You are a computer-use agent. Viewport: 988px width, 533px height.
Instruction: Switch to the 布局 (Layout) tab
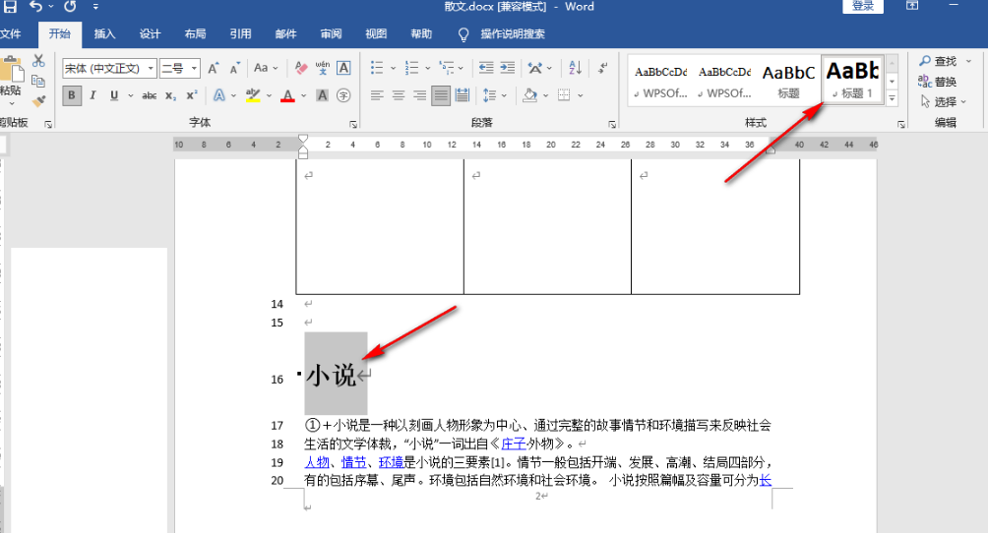pyautogui.click(x=195, y=34)
